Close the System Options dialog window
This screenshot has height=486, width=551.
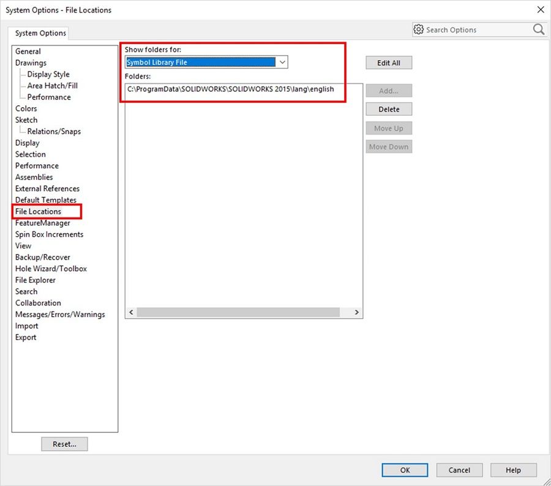(539, 10)
